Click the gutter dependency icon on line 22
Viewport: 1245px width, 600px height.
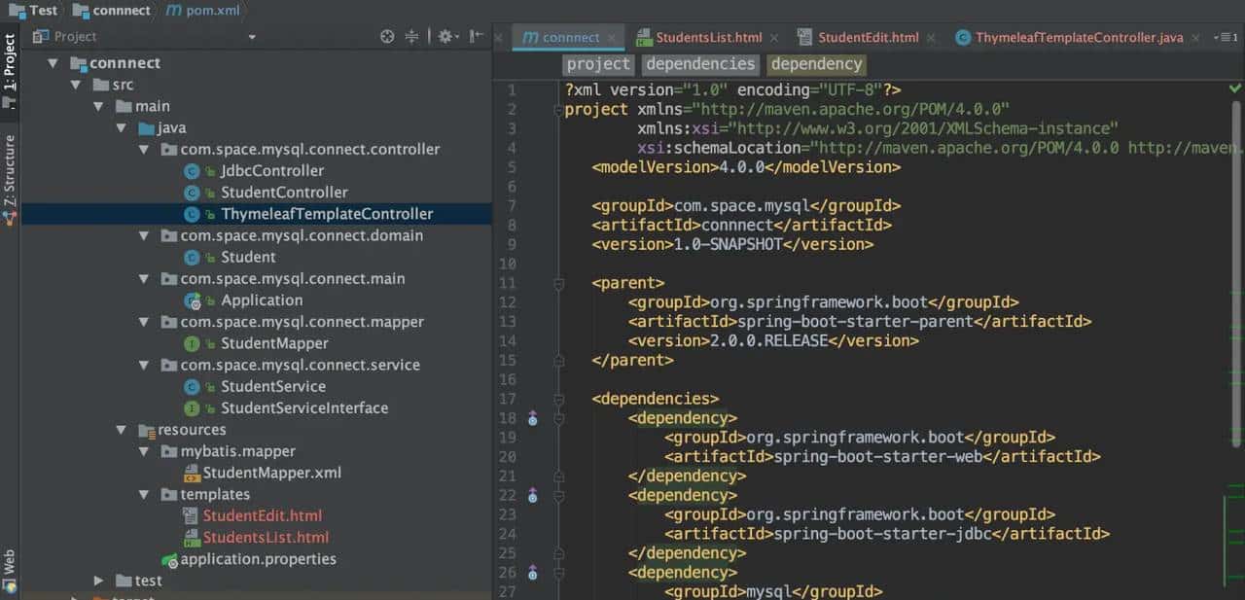click(532, 496)
